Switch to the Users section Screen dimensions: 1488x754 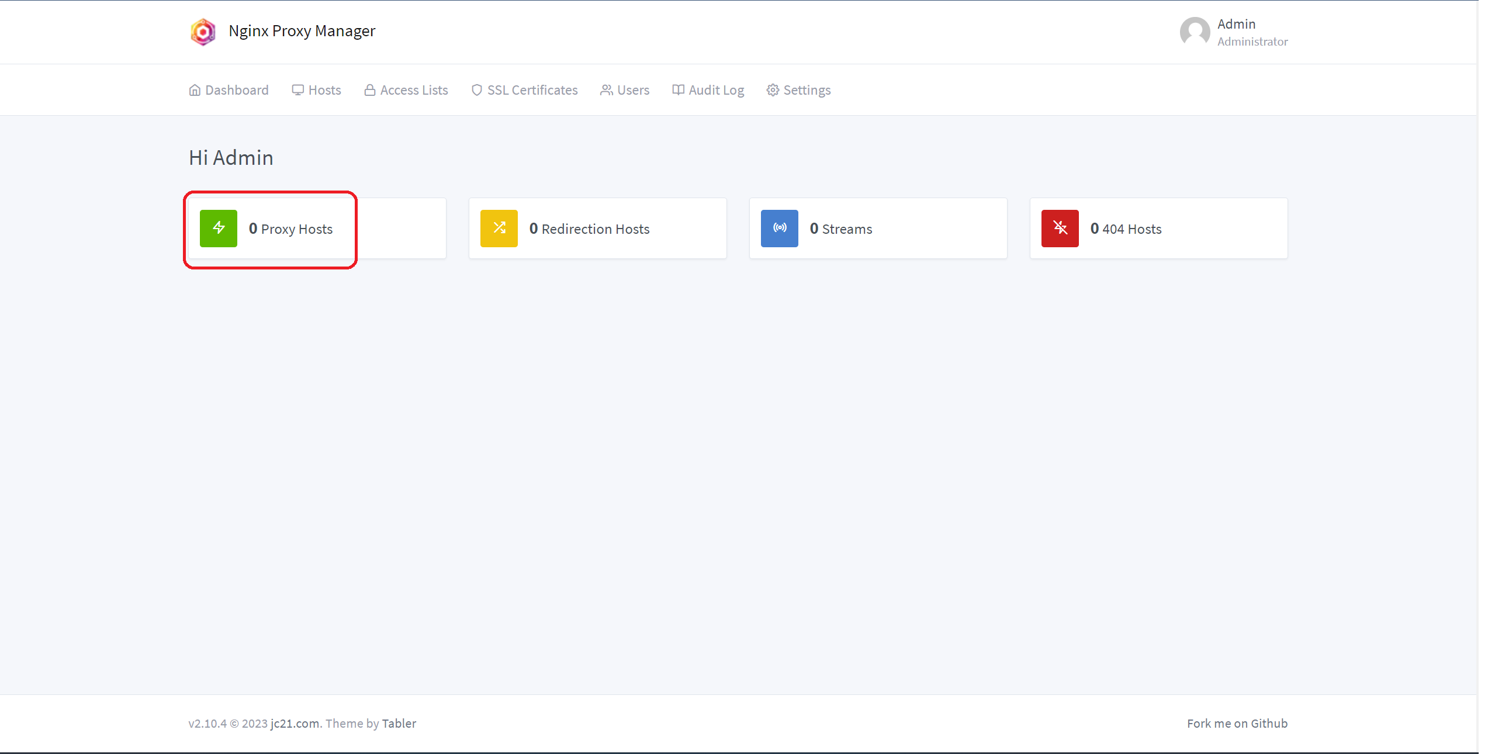coord(625,90)
